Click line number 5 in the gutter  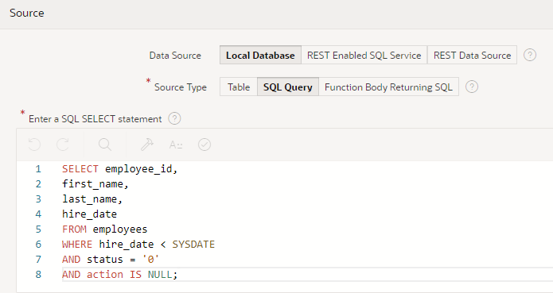click(38, 229)
